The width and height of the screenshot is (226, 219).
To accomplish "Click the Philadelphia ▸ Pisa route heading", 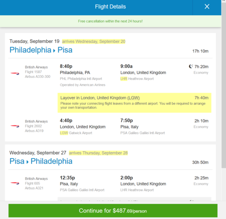I will point(41,50).
